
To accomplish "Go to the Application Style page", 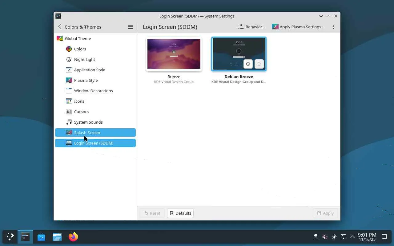I will 95,70.
